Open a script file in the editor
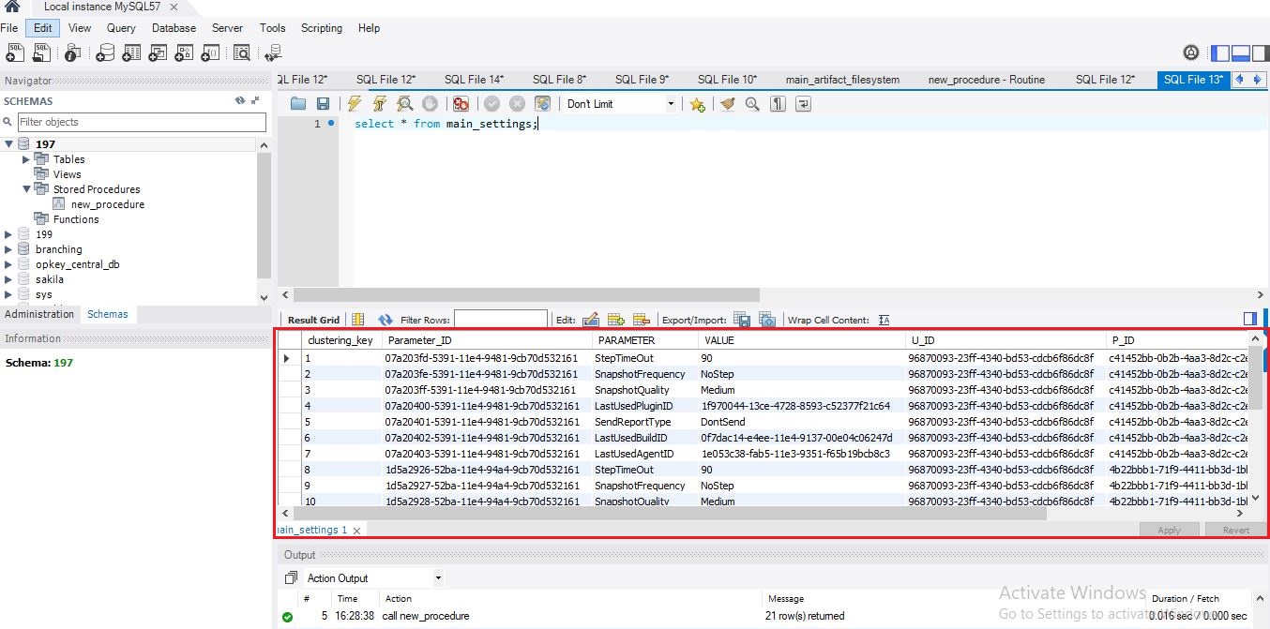Image resolution: width=1270 pixels, height=629 pixels. click(x=298, y=104)
